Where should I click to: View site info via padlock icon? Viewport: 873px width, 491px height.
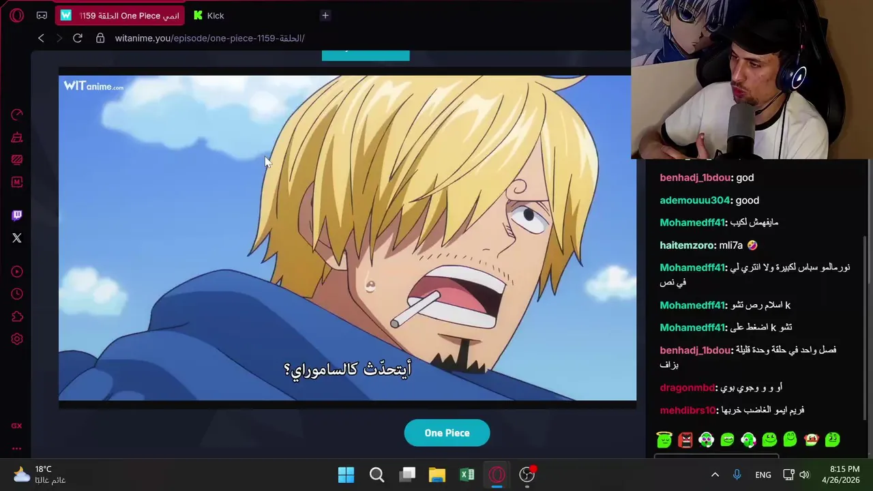[x=100, y=38]
